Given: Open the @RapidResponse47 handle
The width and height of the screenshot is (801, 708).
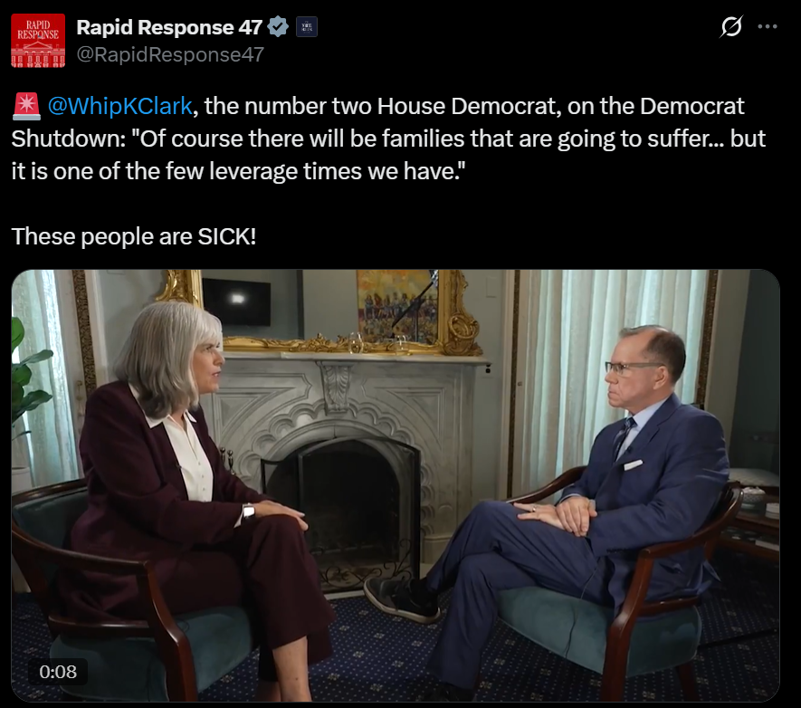Looking at the screenshot, I should point(170,54).
